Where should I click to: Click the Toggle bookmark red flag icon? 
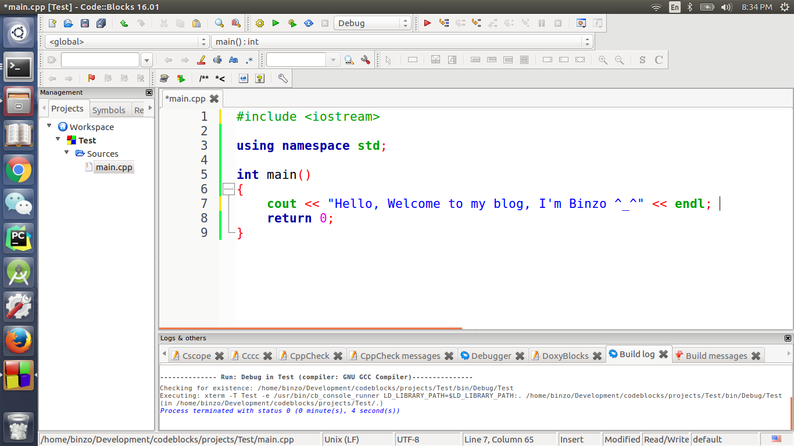(x=91, y=78)
